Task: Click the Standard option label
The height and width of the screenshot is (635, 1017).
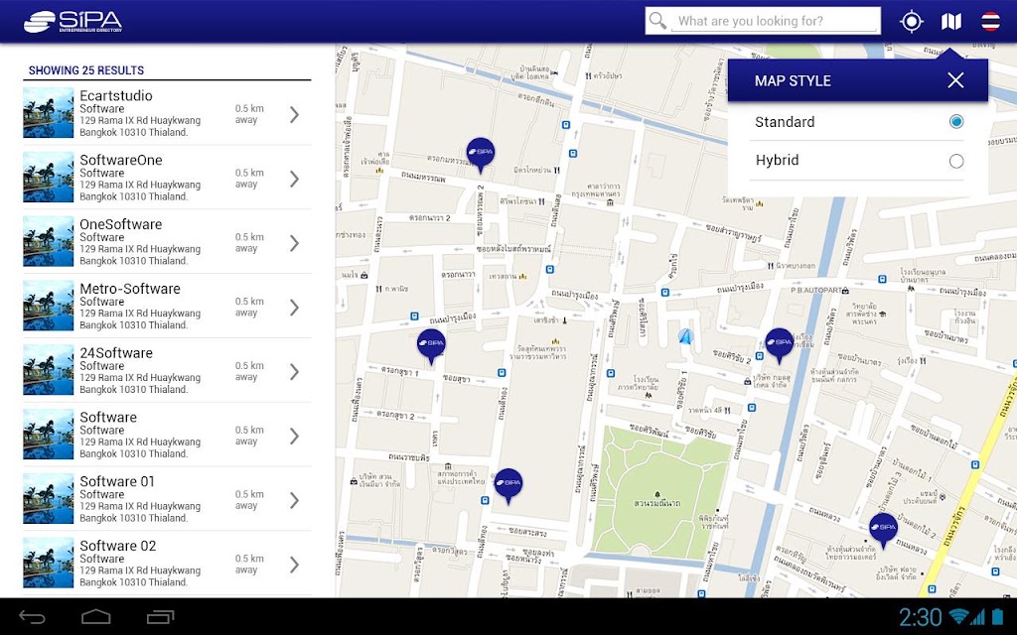Action: pyautogui.click(x=785, y=122)
